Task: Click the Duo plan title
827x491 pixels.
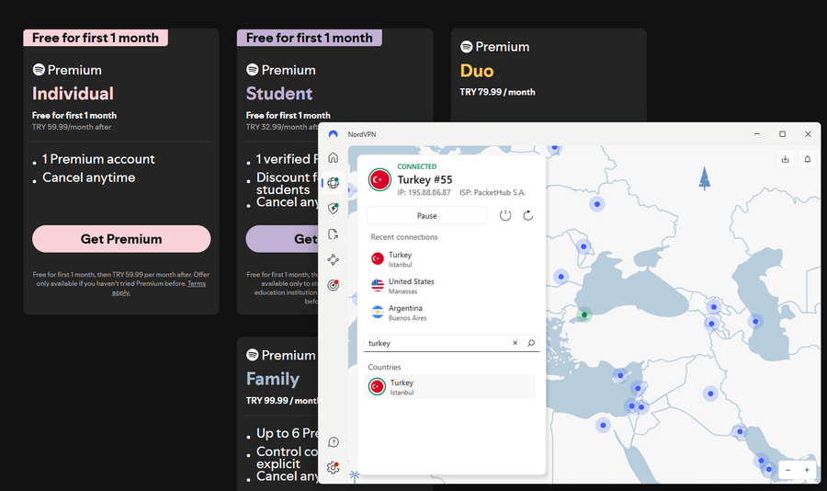Action: coord(477,71)
